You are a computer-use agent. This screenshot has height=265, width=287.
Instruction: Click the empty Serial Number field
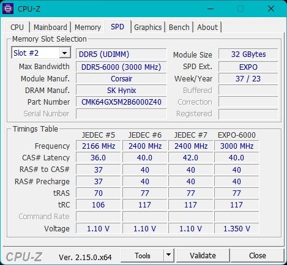pyautogui.click(x=121, y=114)
